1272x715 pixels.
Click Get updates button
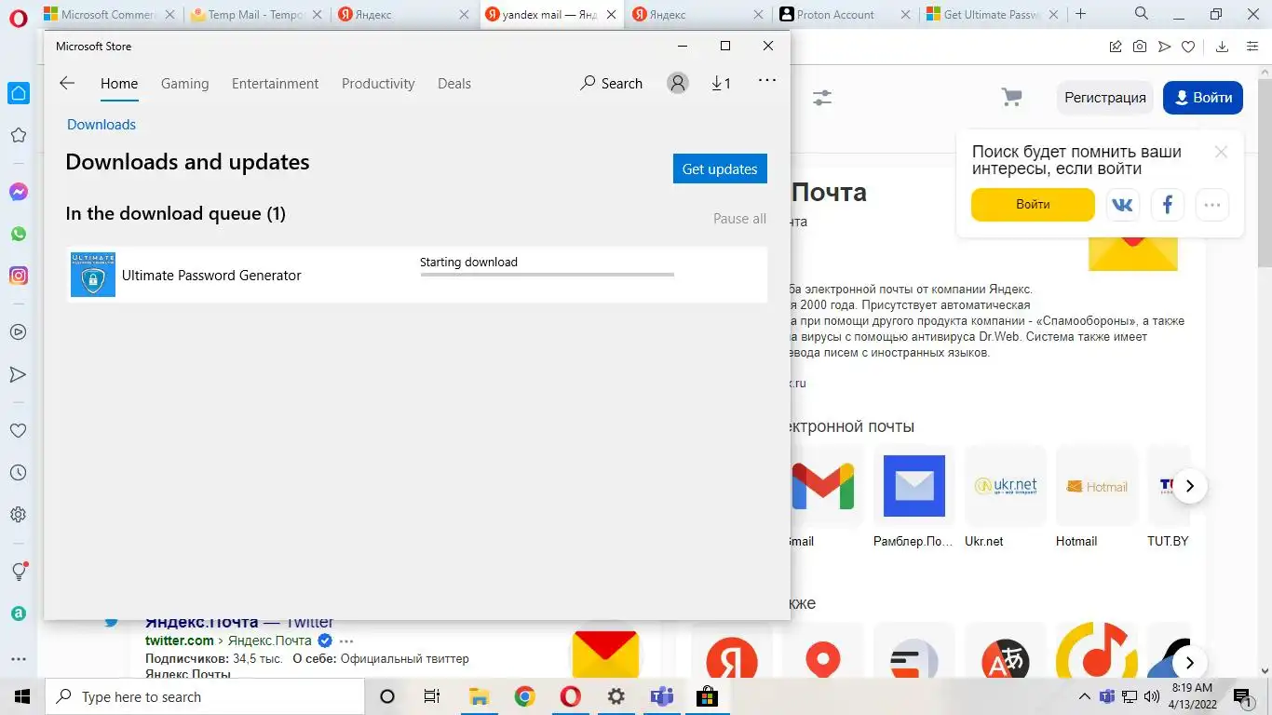[x=720, y=169]
